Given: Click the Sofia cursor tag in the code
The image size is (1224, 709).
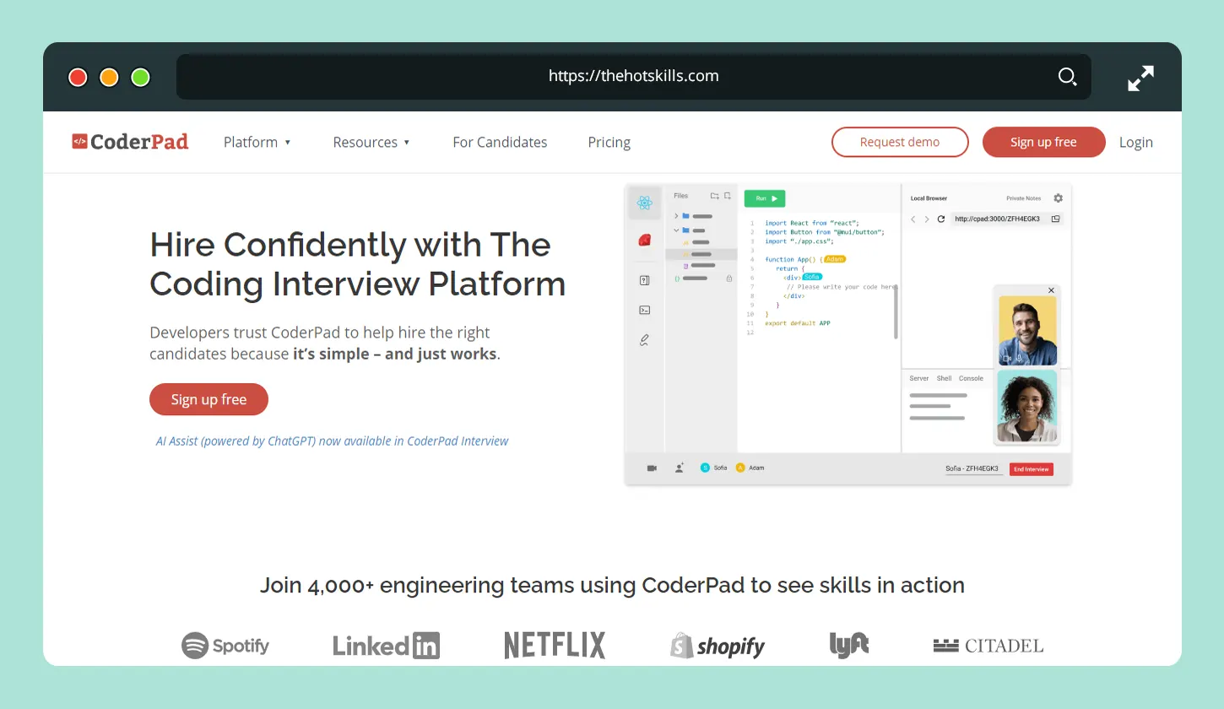Looking at the screenshot, I should pyautogui.click(x=811, y=277).
